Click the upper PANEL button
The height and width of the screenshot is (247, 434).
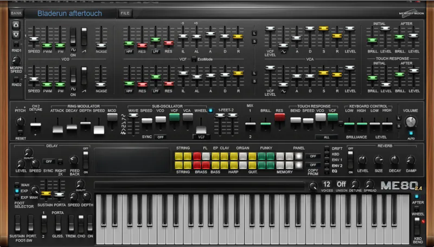pyautogui.click(x=299, y=156)
